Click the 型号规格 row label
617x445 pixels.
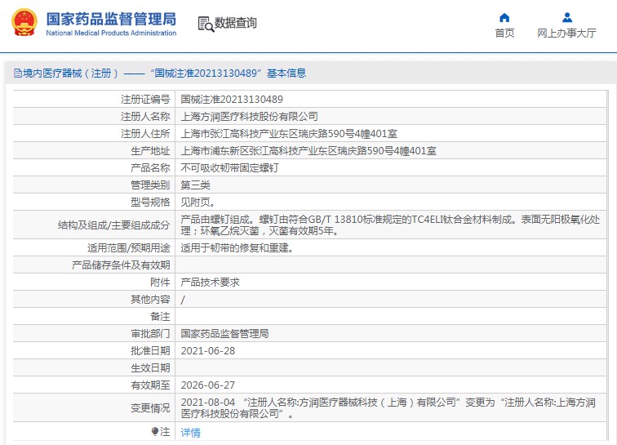click(150, 202)
